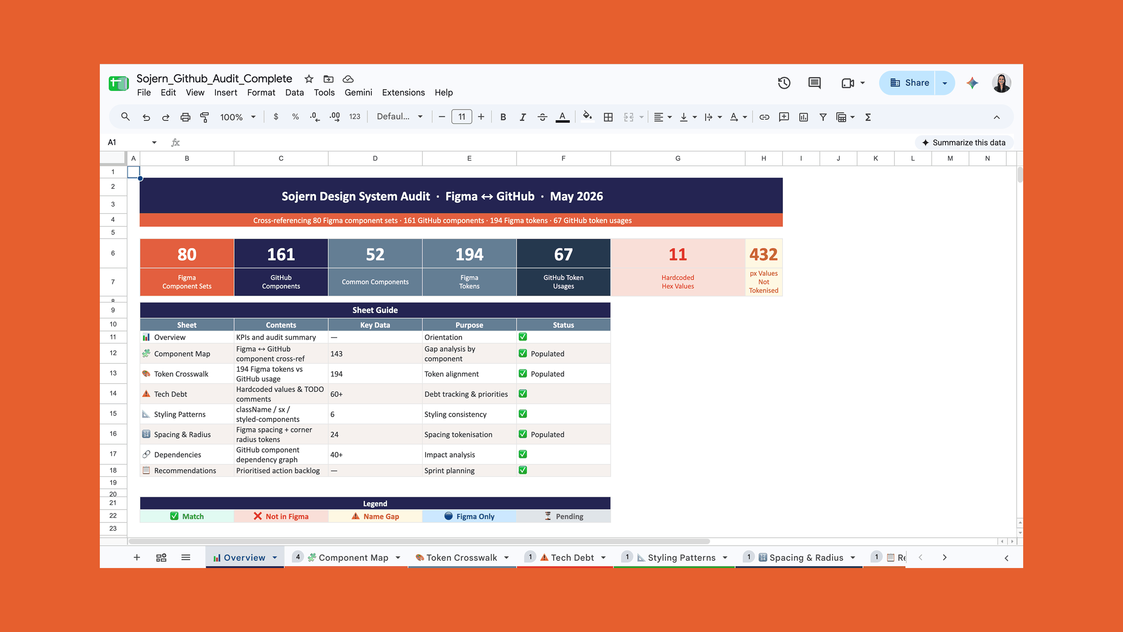Apply italic formatting
Image resolution: width=1123 pixels, height=632 pixels.
[x=523, y=117]
